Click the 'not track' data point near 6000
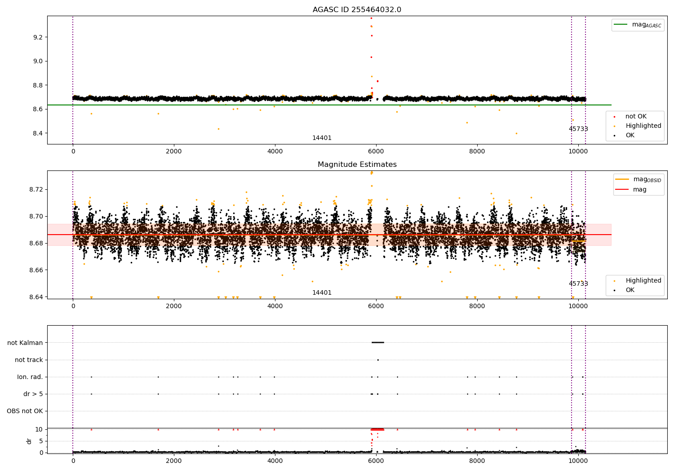674x471 pixels. 378,360
